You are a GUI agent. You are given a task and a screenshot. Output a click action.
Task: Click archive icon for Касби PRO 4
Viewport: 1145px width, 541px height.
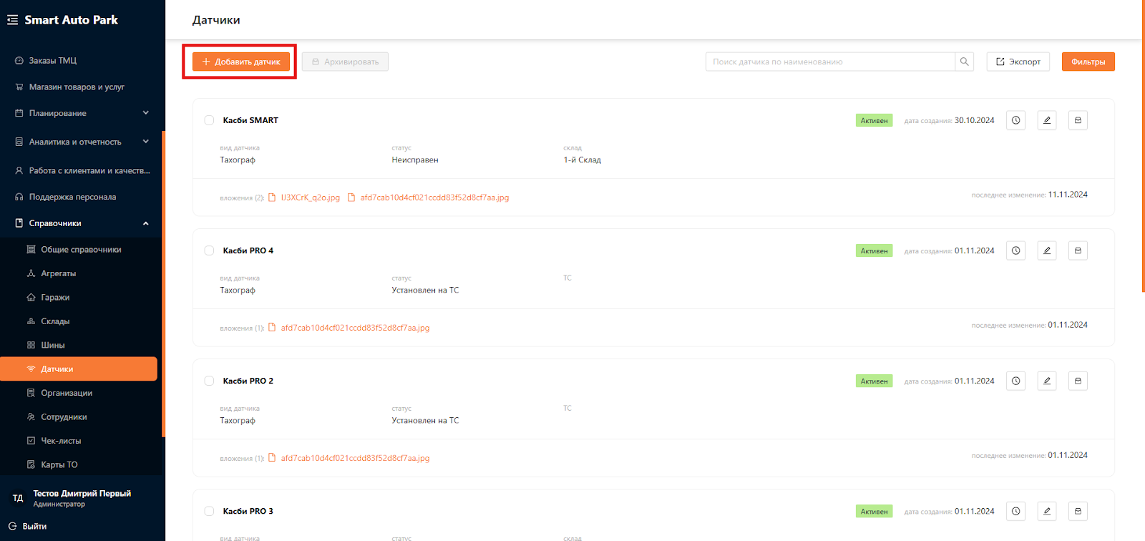pos(1078,250)
